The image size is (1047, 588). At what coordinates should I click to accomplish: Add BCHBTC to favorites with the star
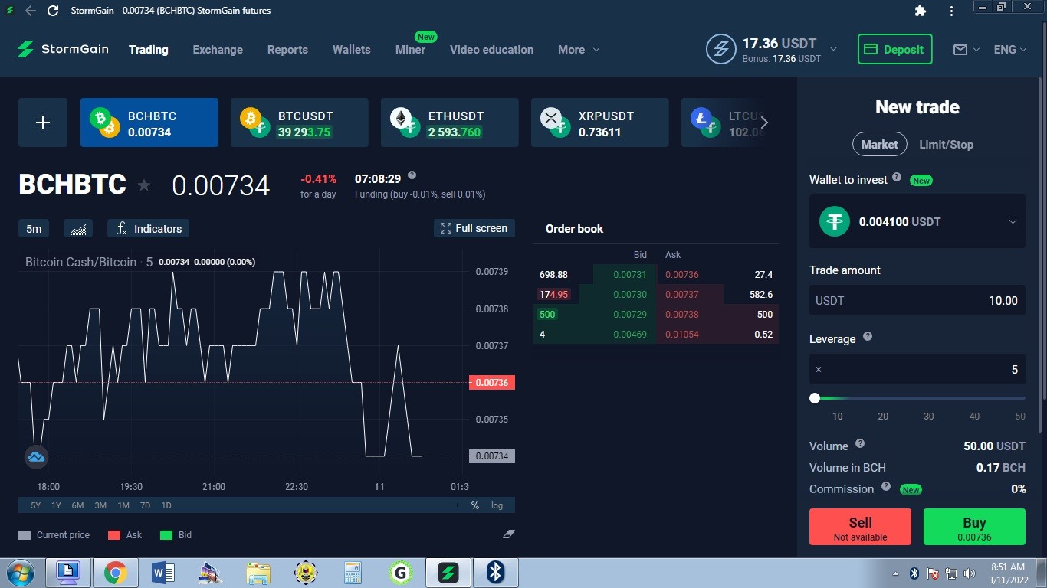[x=144, y=185]
